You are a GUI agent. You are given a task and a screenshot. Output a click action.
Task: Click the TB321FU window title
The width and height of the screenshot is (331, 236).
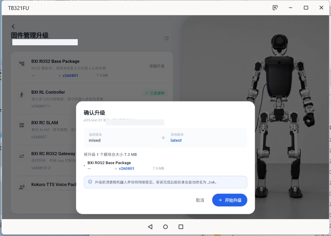[18, 8]
